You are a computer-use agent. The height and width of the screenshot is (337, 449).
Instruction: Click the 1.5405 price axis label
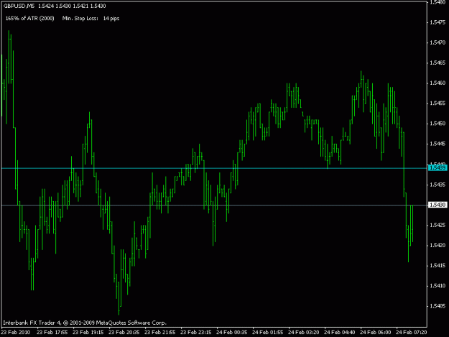438,306
